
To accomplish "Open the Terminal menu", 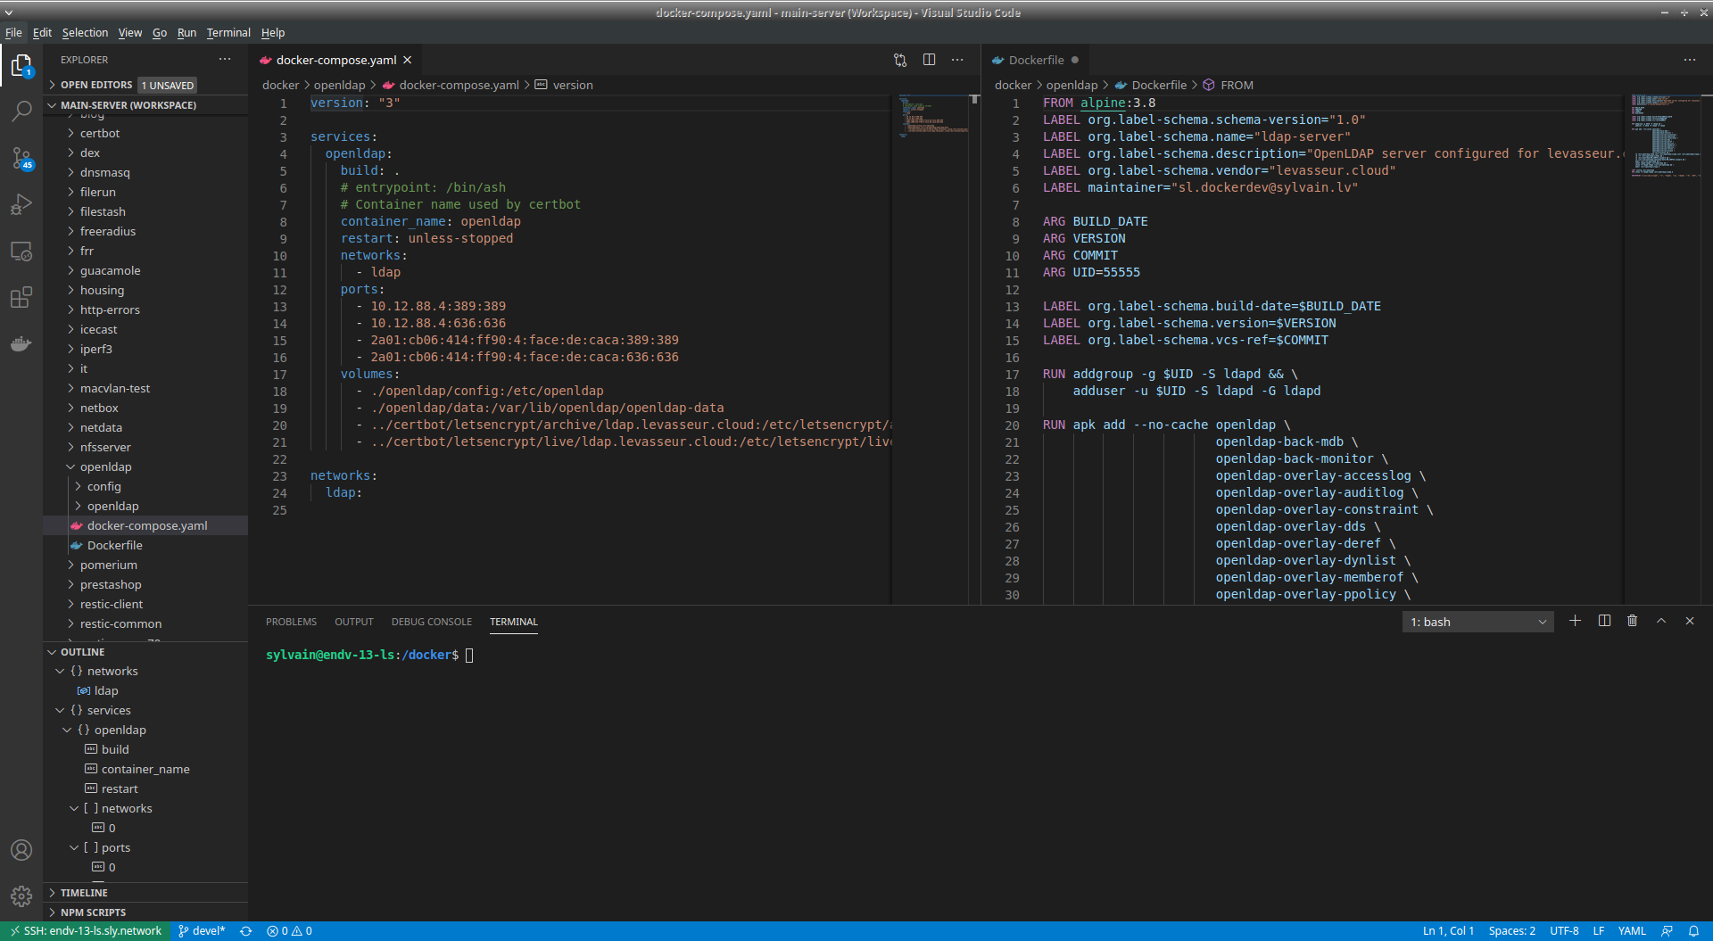I will pyautogui.click(x=228, y=33).
